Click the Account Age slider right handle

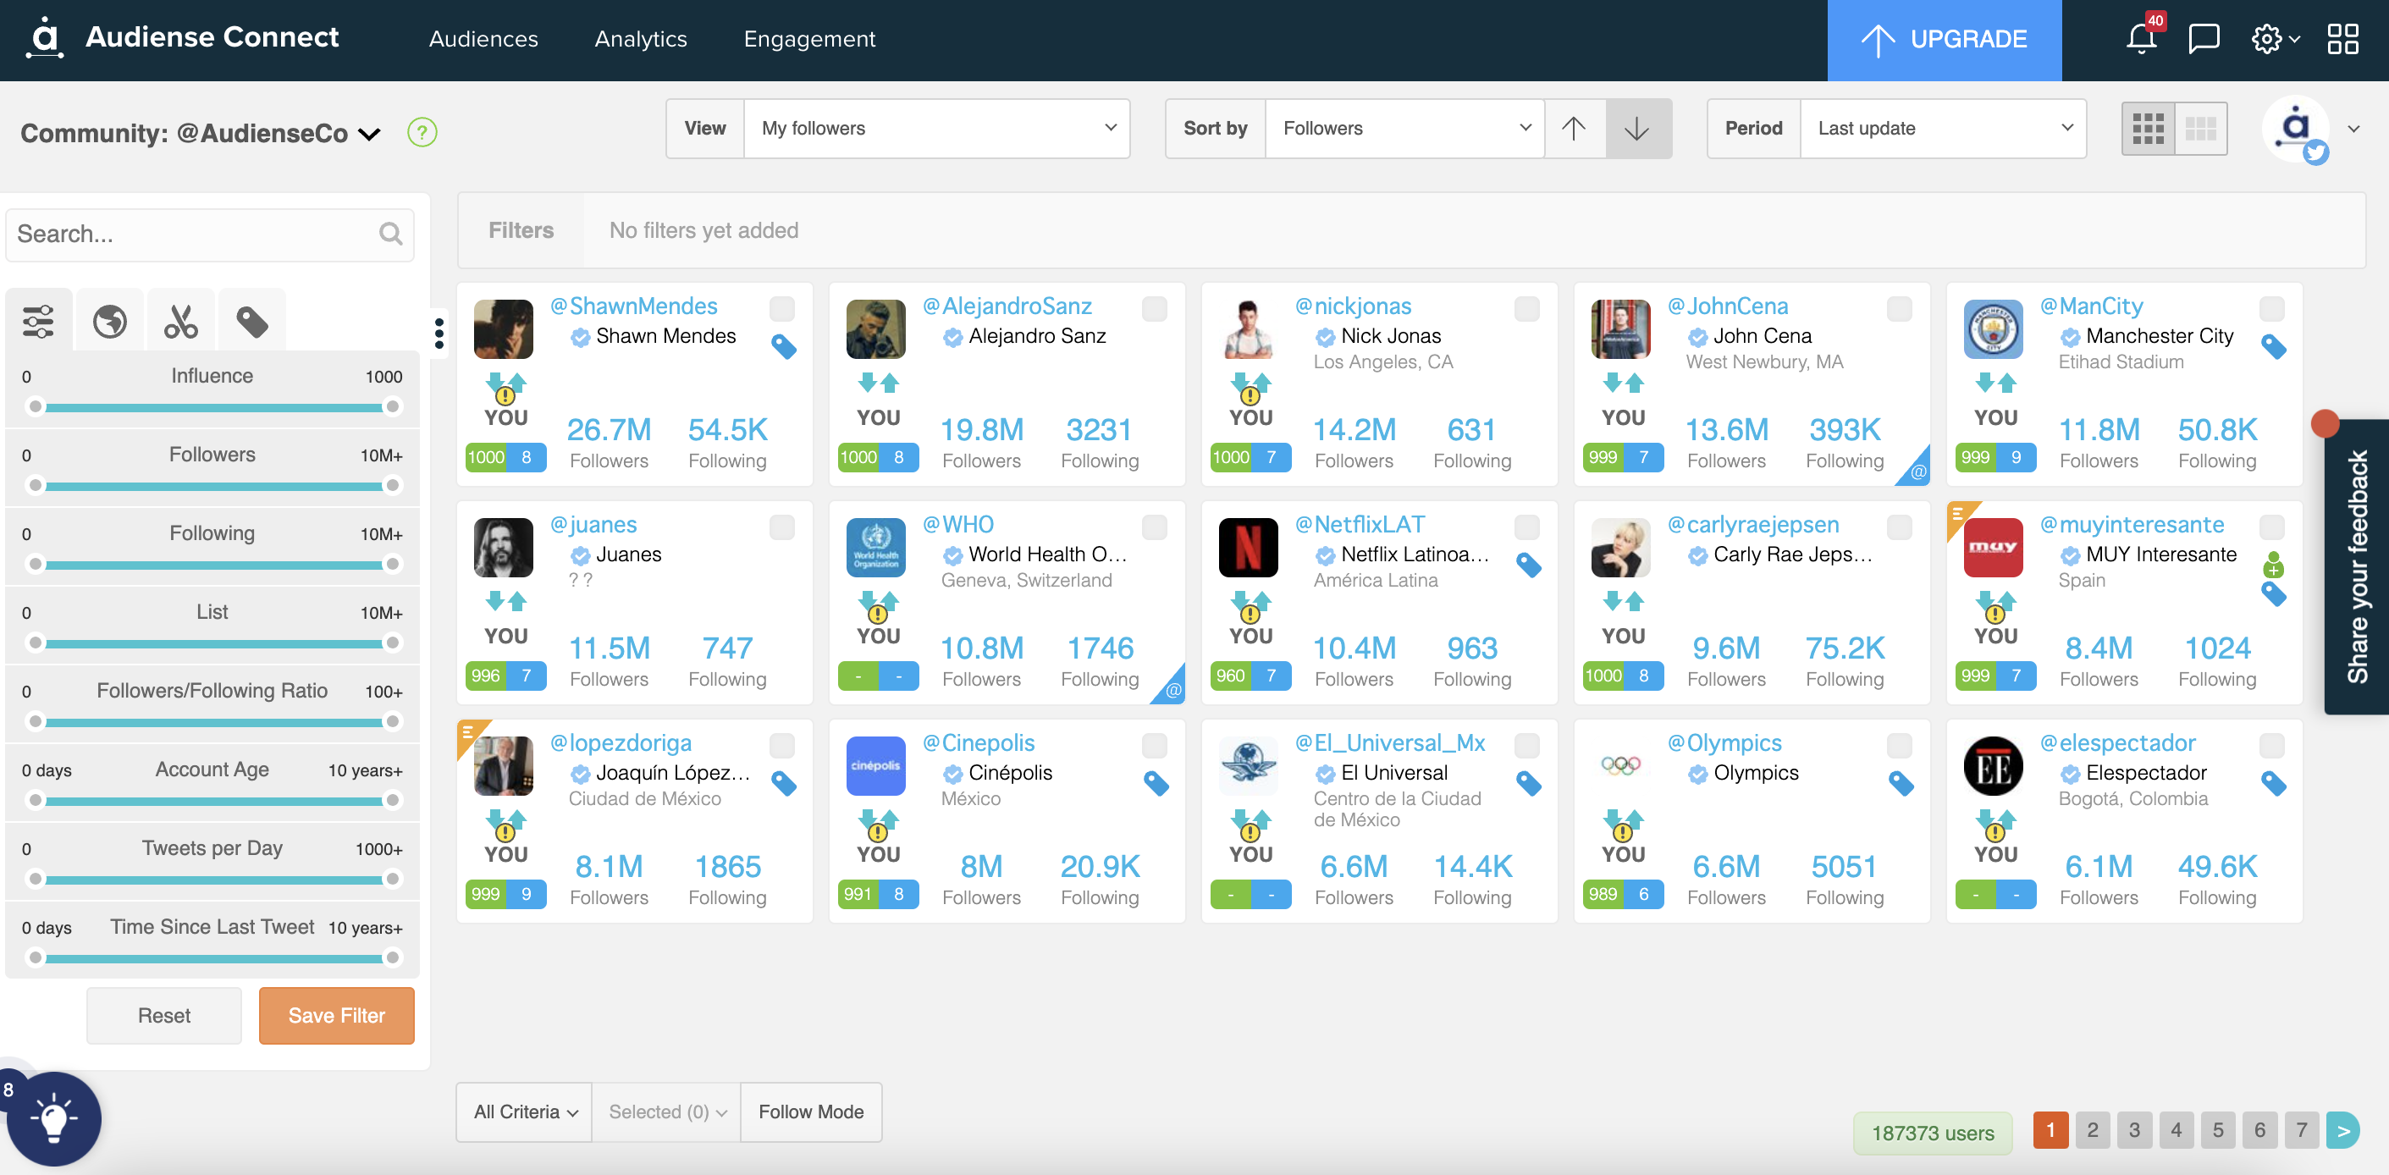point(392,799)
